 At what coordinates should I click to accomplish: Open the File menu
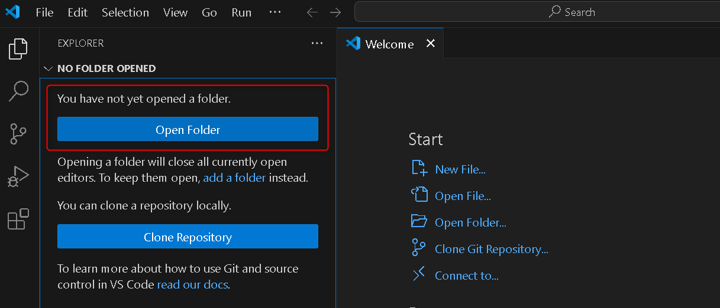(44, 12)
